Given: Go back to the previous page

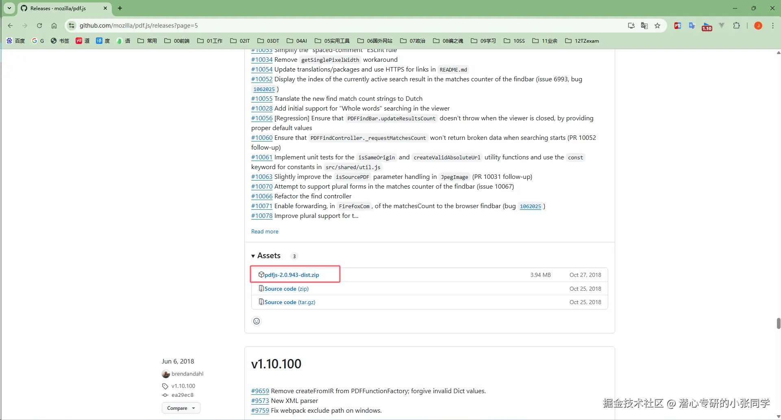Looking at the screenshot, I should 11,26.
